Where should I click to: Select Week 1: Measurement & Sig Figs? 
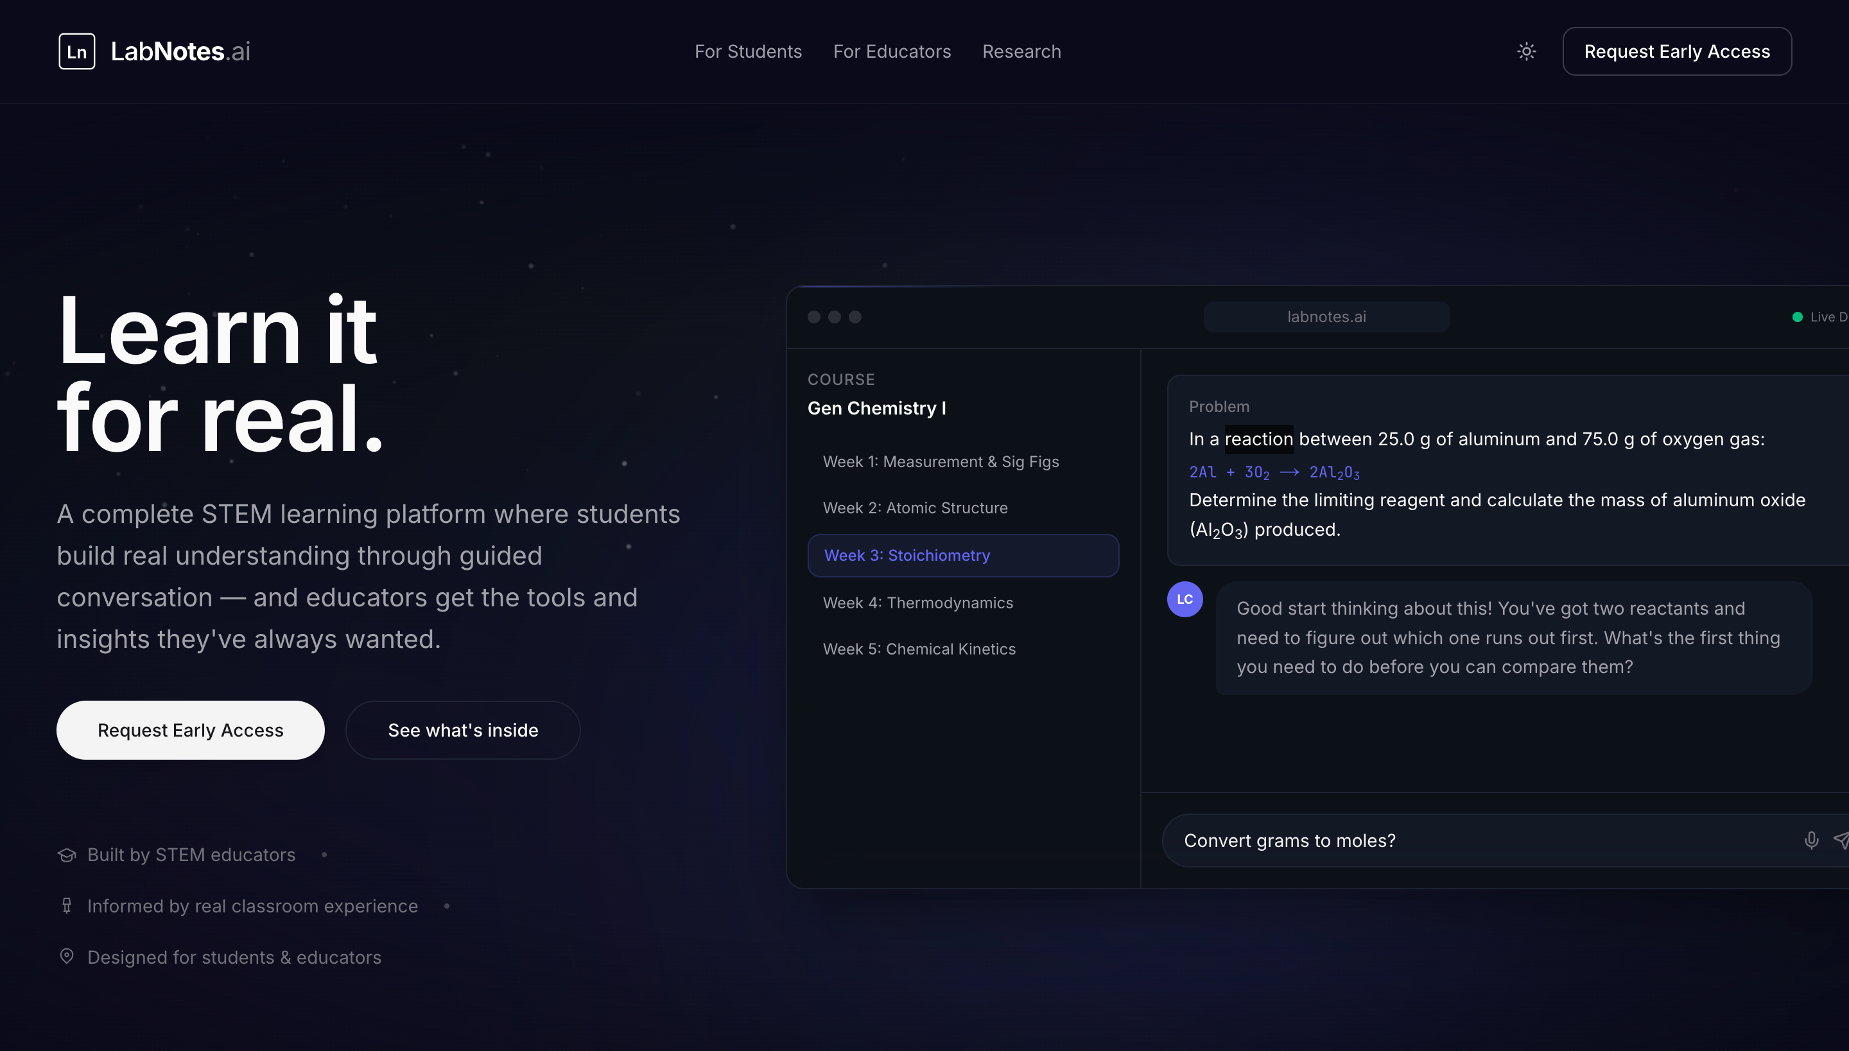(941, 461)
